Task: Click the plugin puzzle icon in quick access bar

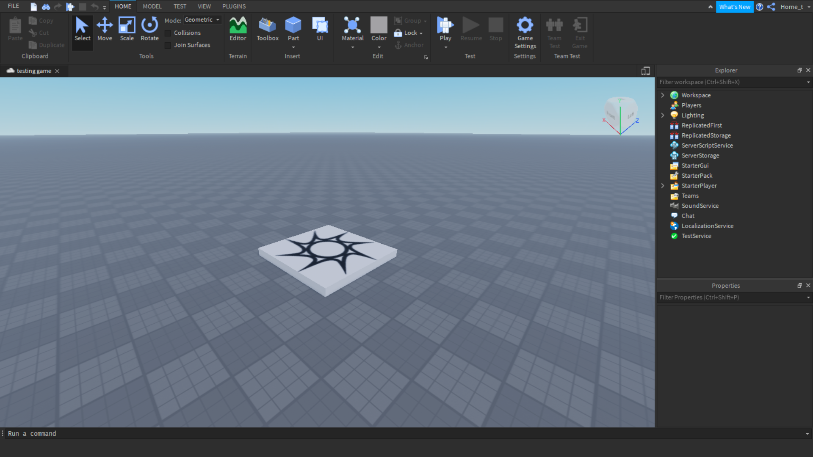Action: pyautogui.click(x=70, y=7)
